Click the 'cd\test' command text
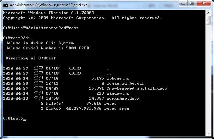This screenshot has height=139, width=214. pyautogui.click(x=70, y=28)
